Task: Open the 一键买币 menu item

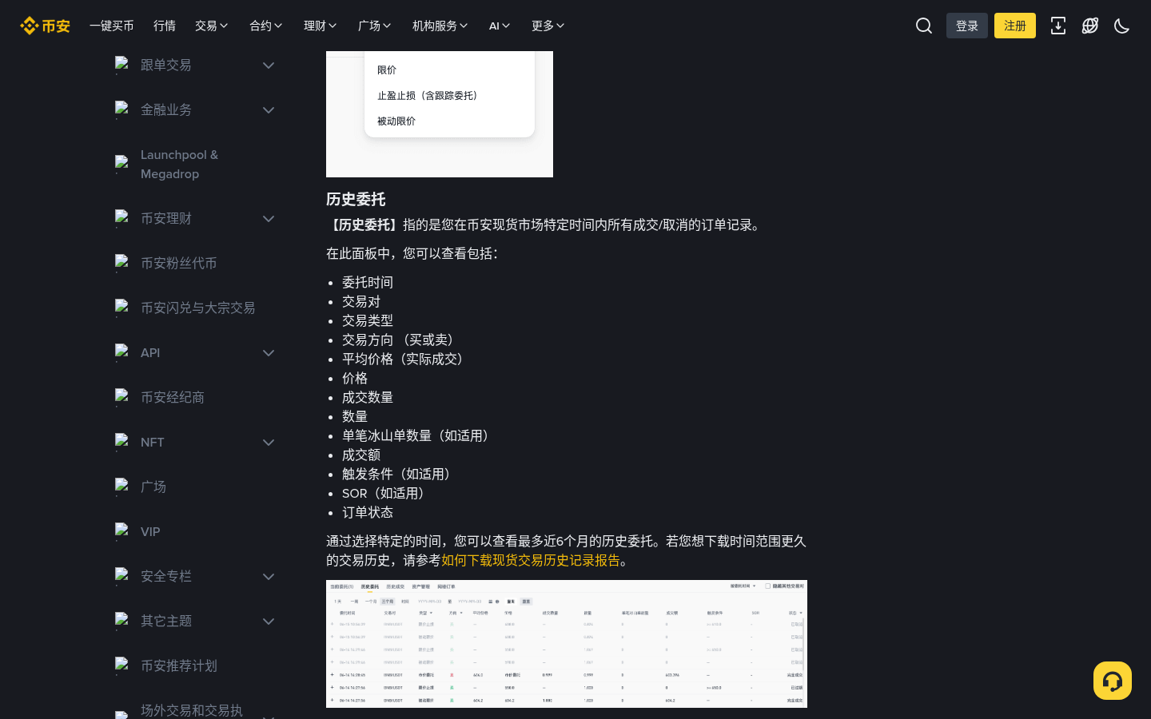Action: [x=112, y=26]
